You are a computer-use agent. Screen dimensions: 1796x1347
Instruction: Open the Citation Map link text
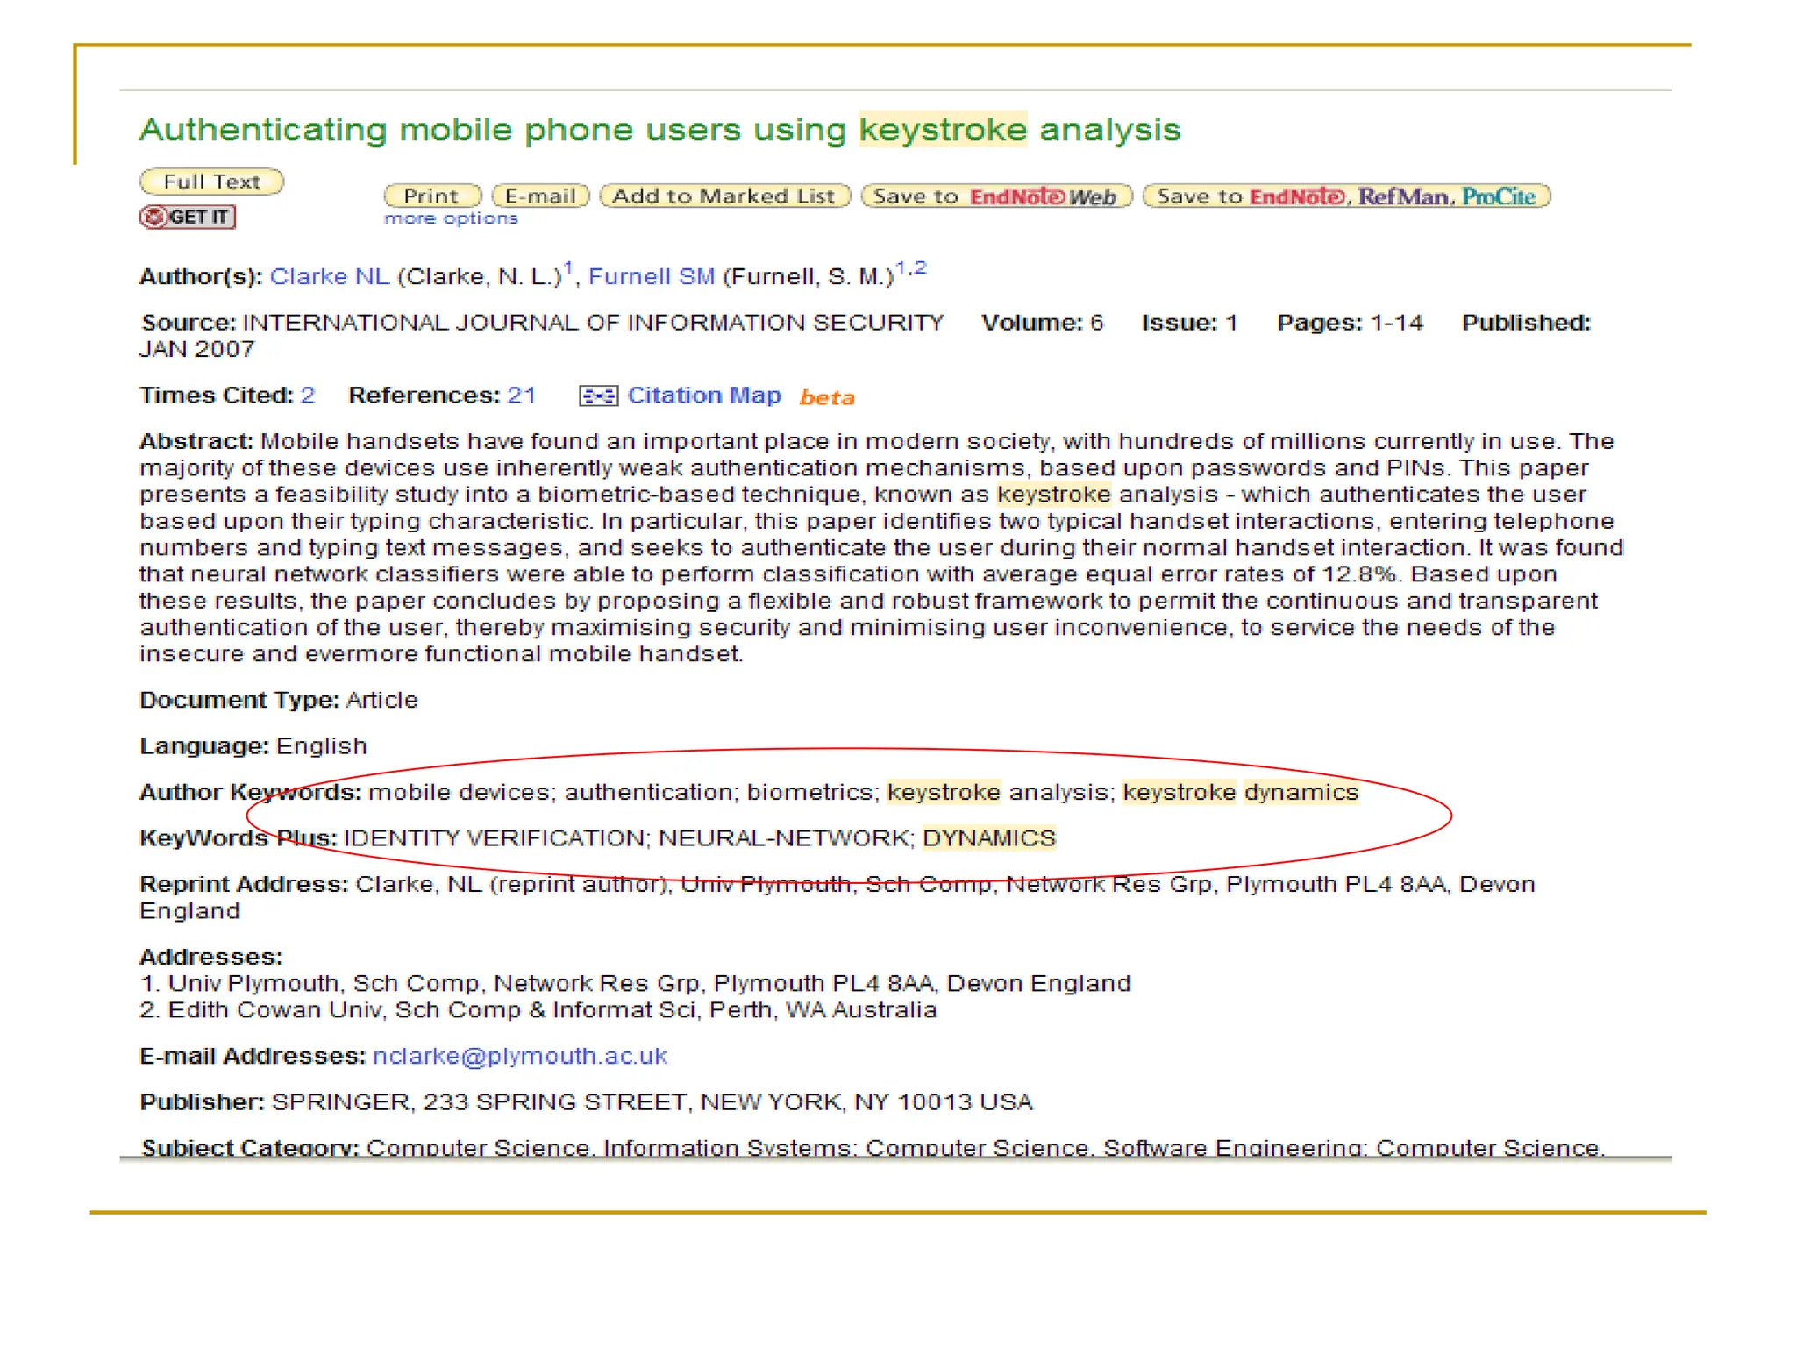coord(704,396)
